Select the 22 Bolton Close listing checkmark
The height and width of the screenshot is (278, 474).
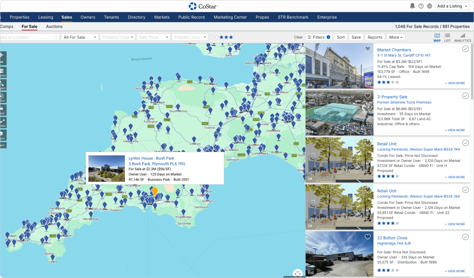[466, 237]
